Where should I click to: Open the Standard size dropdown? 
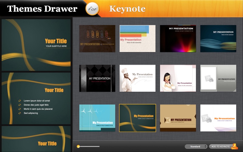196,147
